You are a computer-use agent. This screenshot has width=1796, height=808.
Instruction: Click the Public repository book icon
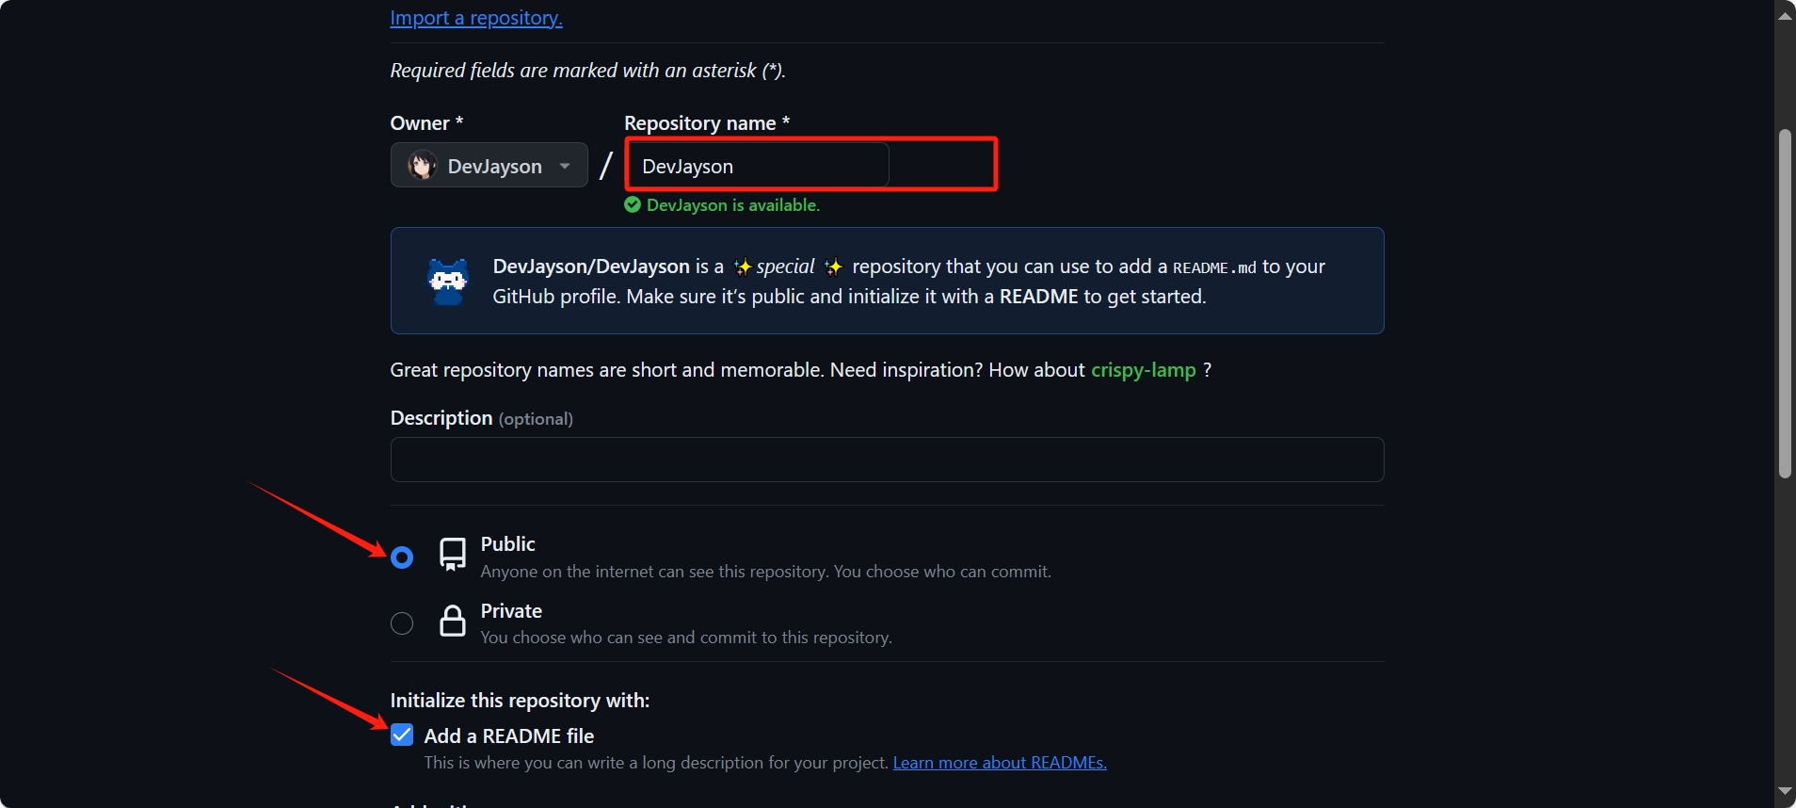click(x=453, y=555)
